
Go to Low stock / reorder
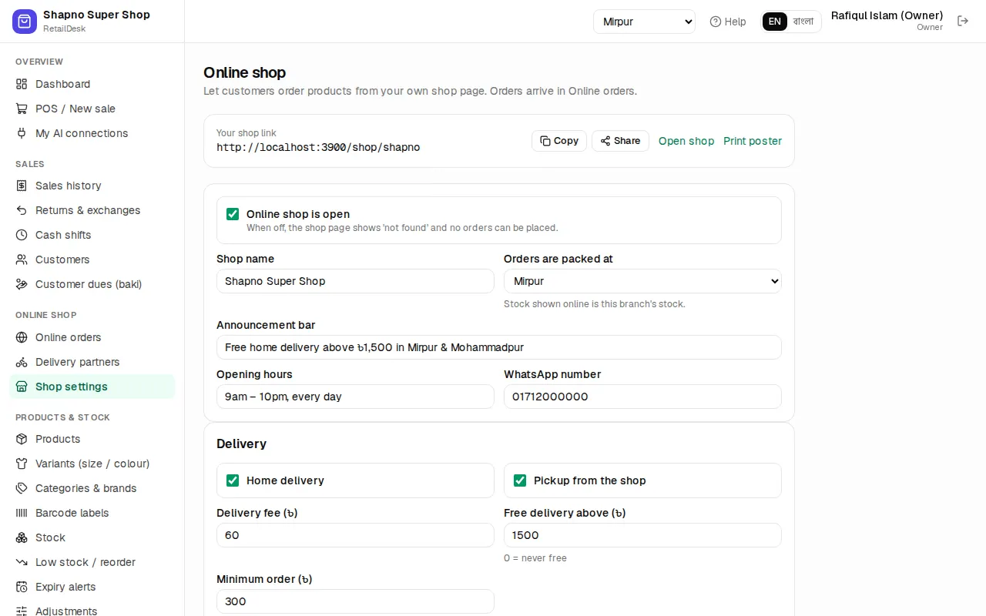(92, 562)
